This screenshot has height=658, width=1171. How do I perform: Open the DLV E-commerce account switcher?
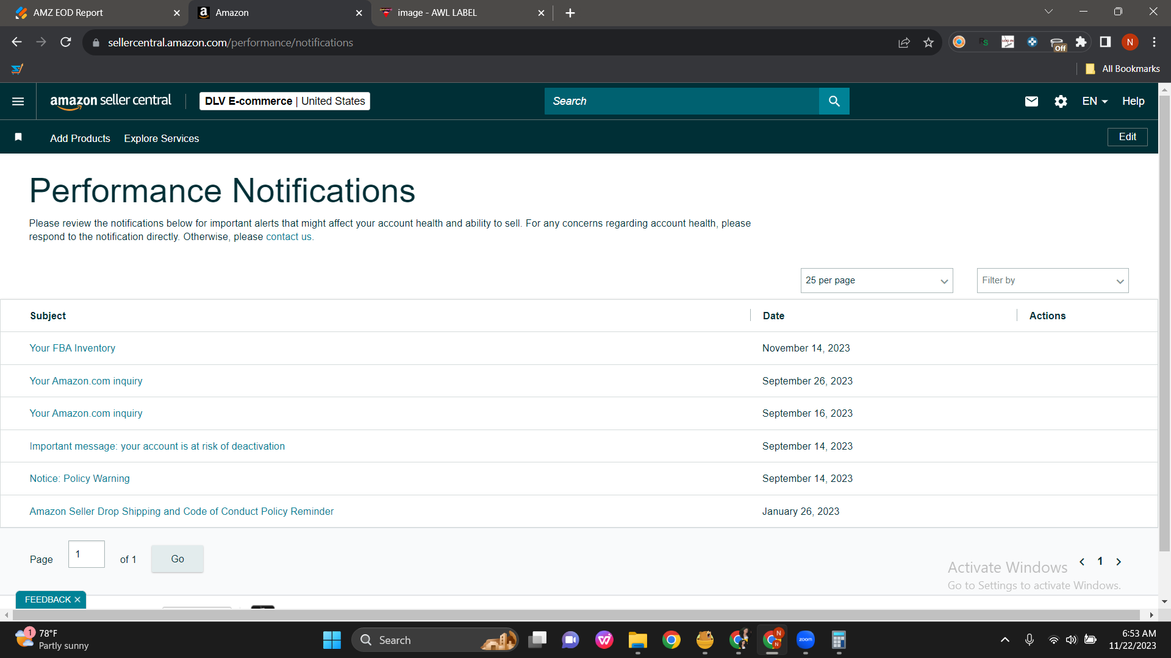tap(285, 101)
